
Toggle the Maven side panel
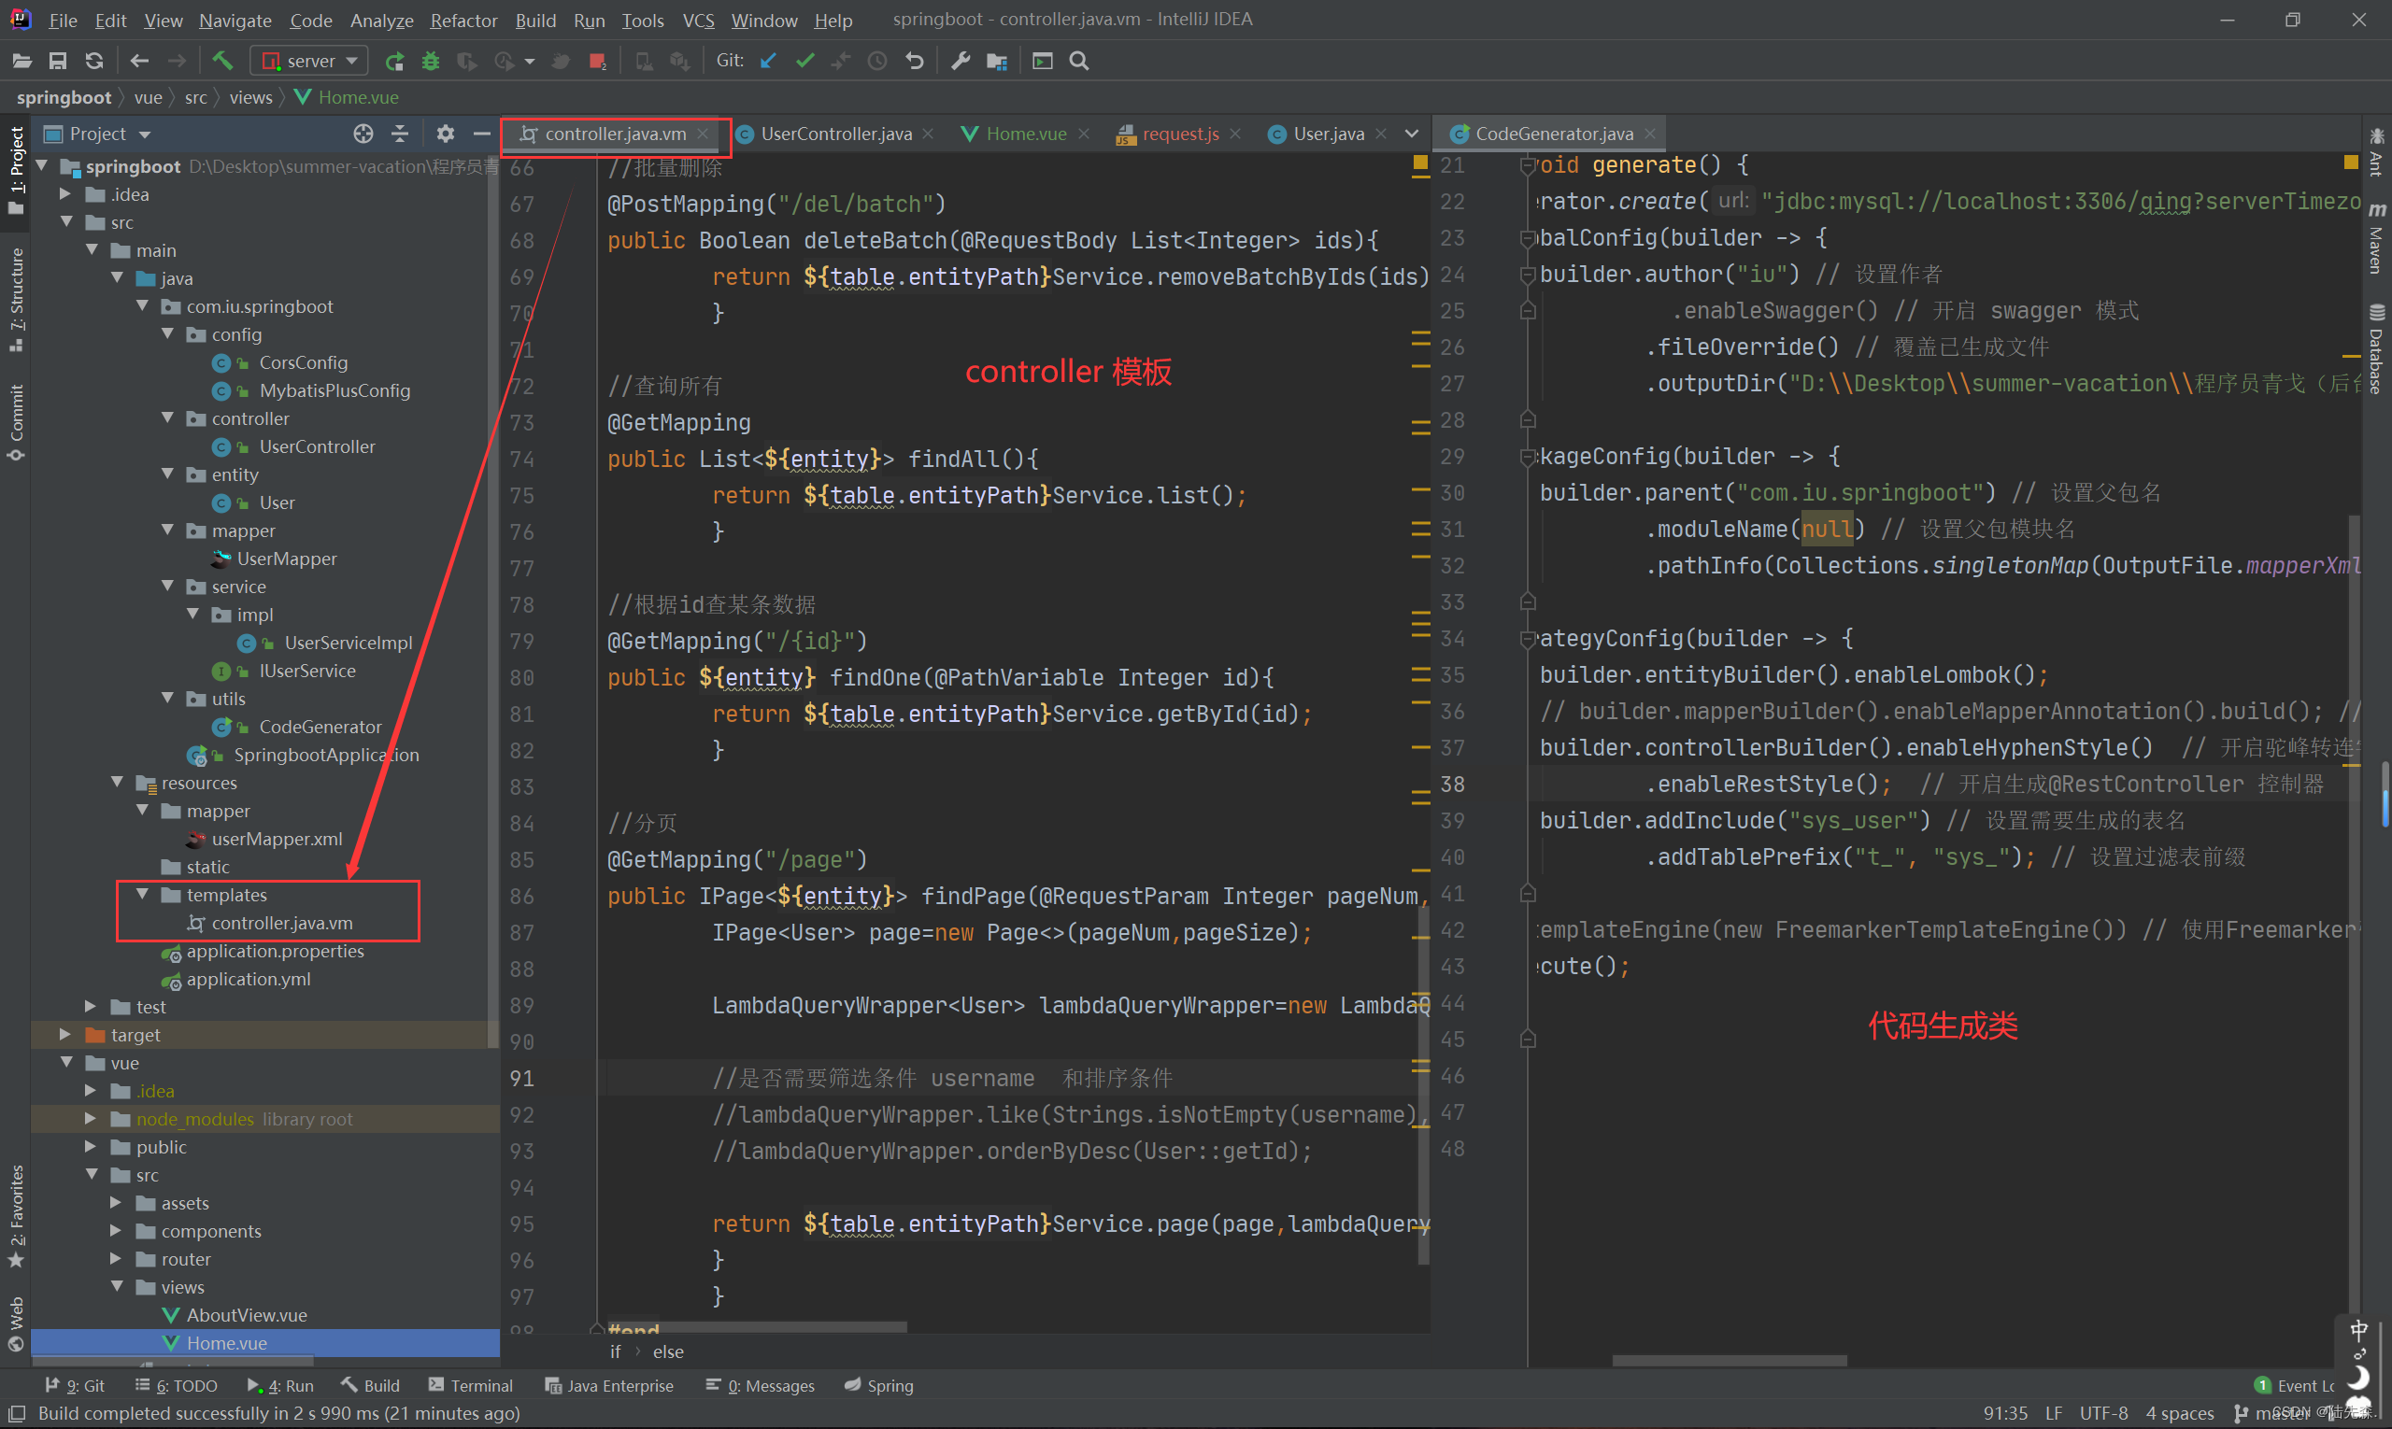(2375, 239)
